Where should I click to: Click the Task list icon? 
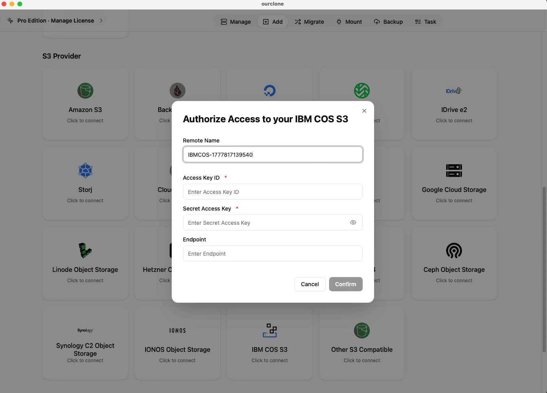click(x=418, y=22)
